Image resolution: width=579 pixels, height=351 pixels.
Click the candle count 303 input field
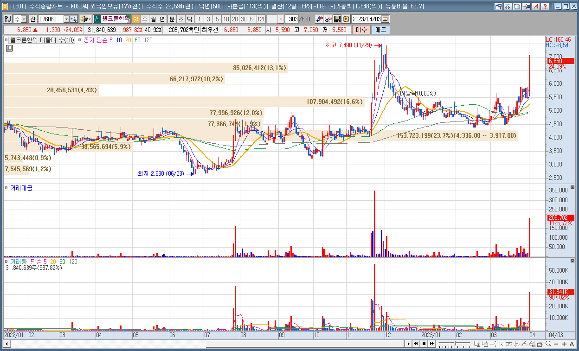(x=292, y=19)
